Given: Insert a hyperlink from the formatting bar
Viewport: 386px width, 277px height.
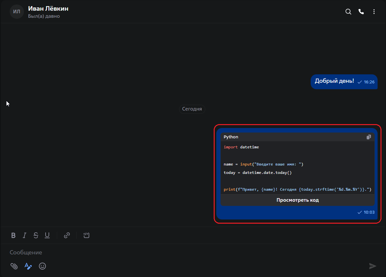Looking at the screenshot, I should point(67,235).
